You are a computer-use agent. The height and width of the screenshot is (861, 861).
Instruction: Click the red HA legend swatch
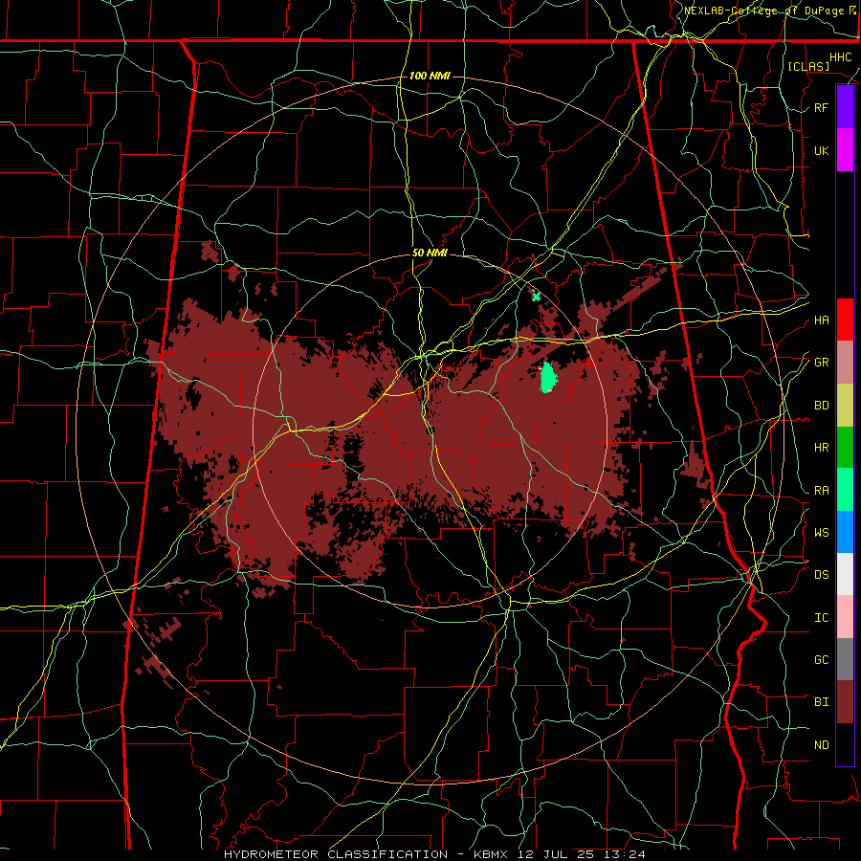(845, 320)
